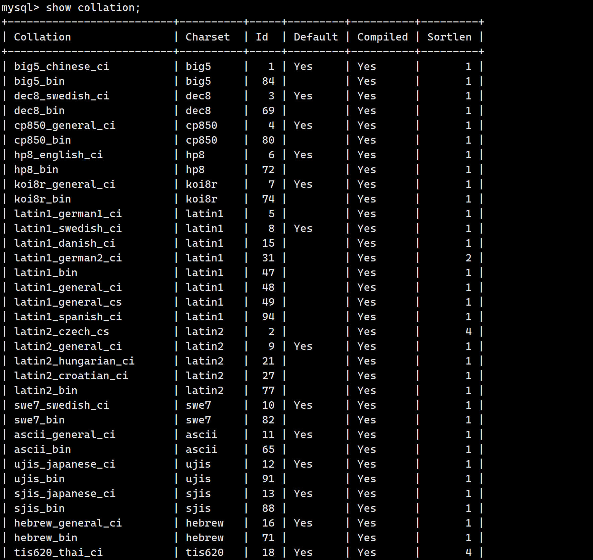Select the Collation column header
The image size is (593, 560).
click(43, 37)
